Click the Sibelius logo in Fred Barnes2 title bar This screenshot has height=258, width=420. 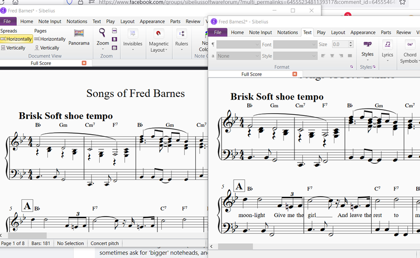(x=214, y=21)
